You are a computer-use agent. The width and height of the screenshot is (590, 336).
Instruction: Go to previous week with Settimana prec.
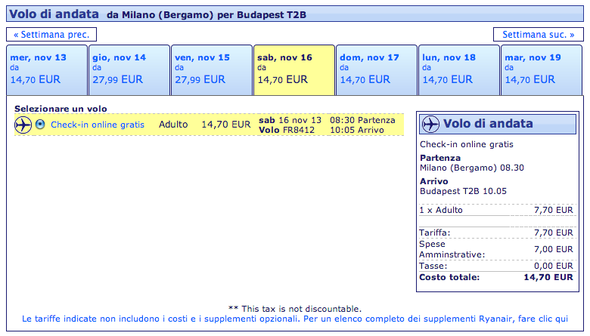click(x=51, y=35)
